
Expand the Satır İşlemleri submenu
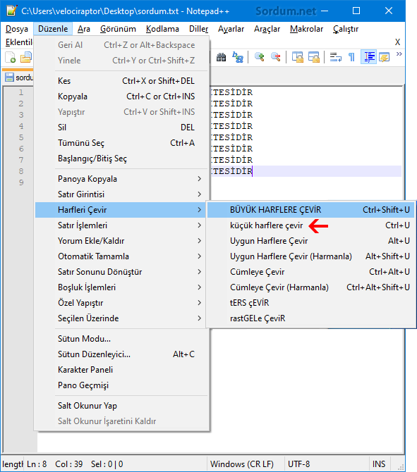tap(122, 225)
